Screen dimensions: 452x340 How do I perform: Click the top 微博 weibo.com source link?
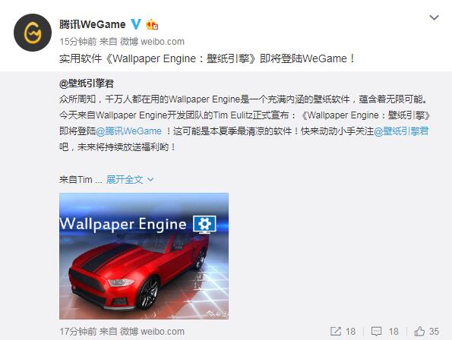[152, 42]
